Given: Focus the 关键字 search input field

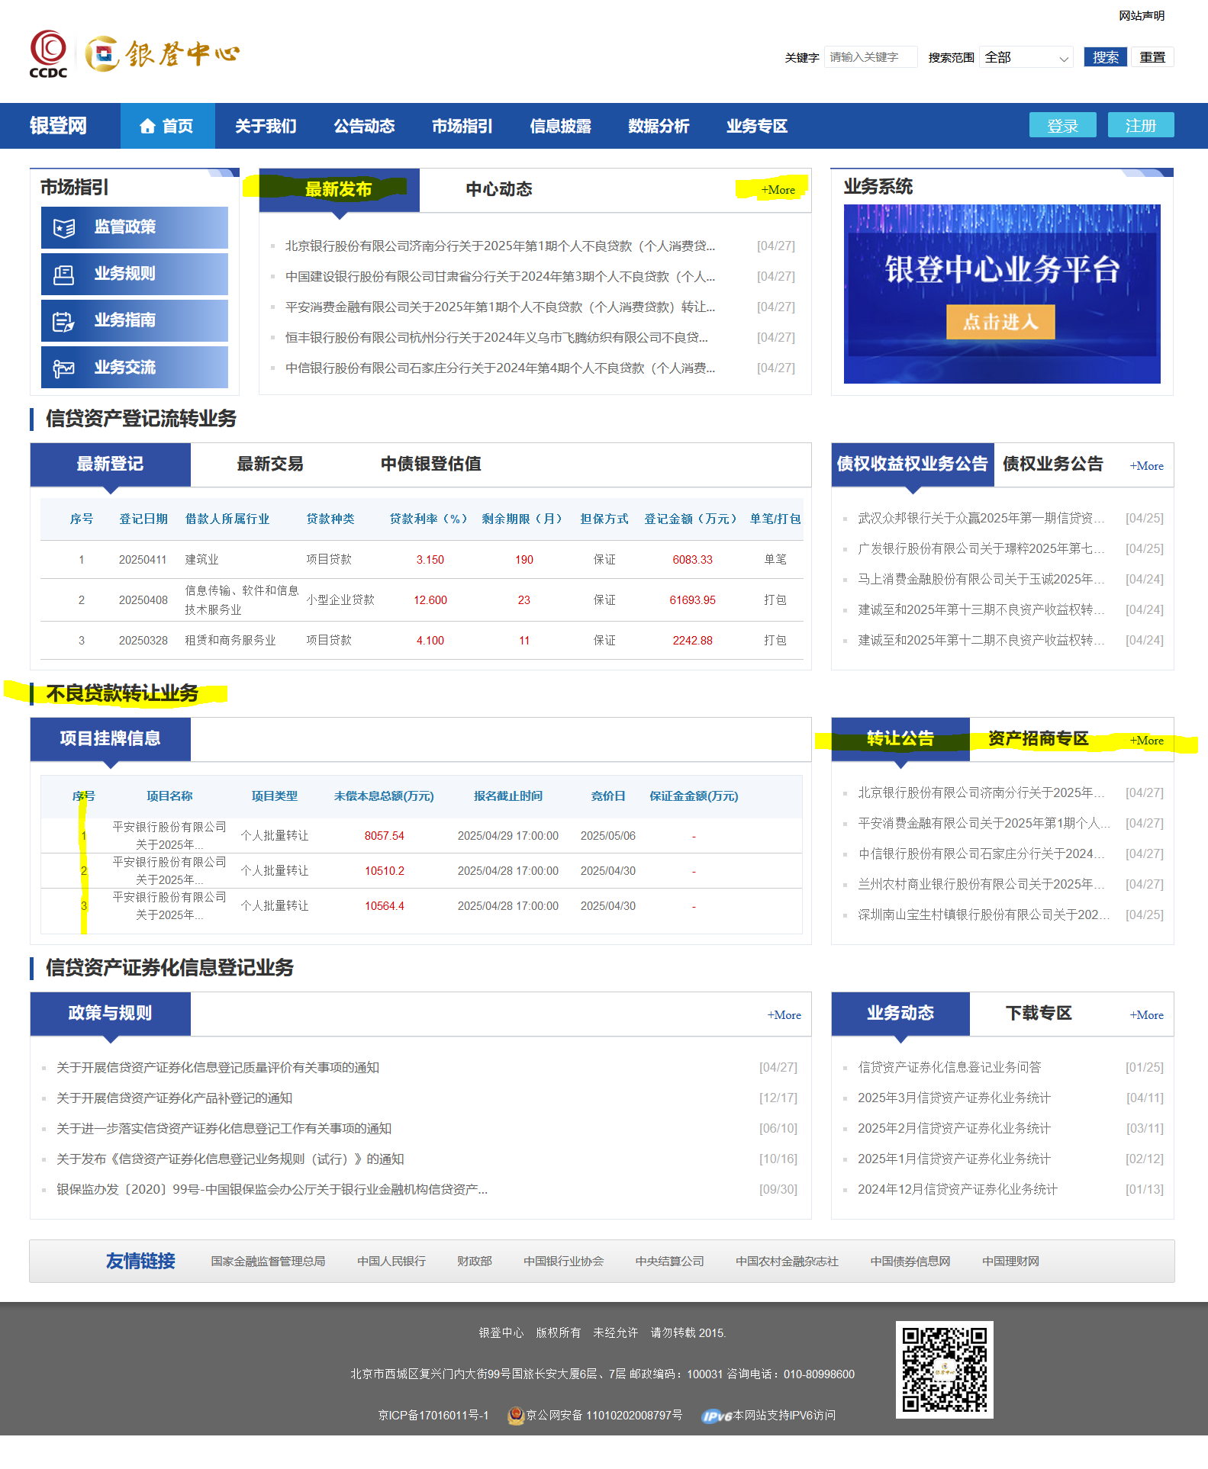Looking at the screenshot, I should coord(871,57).
